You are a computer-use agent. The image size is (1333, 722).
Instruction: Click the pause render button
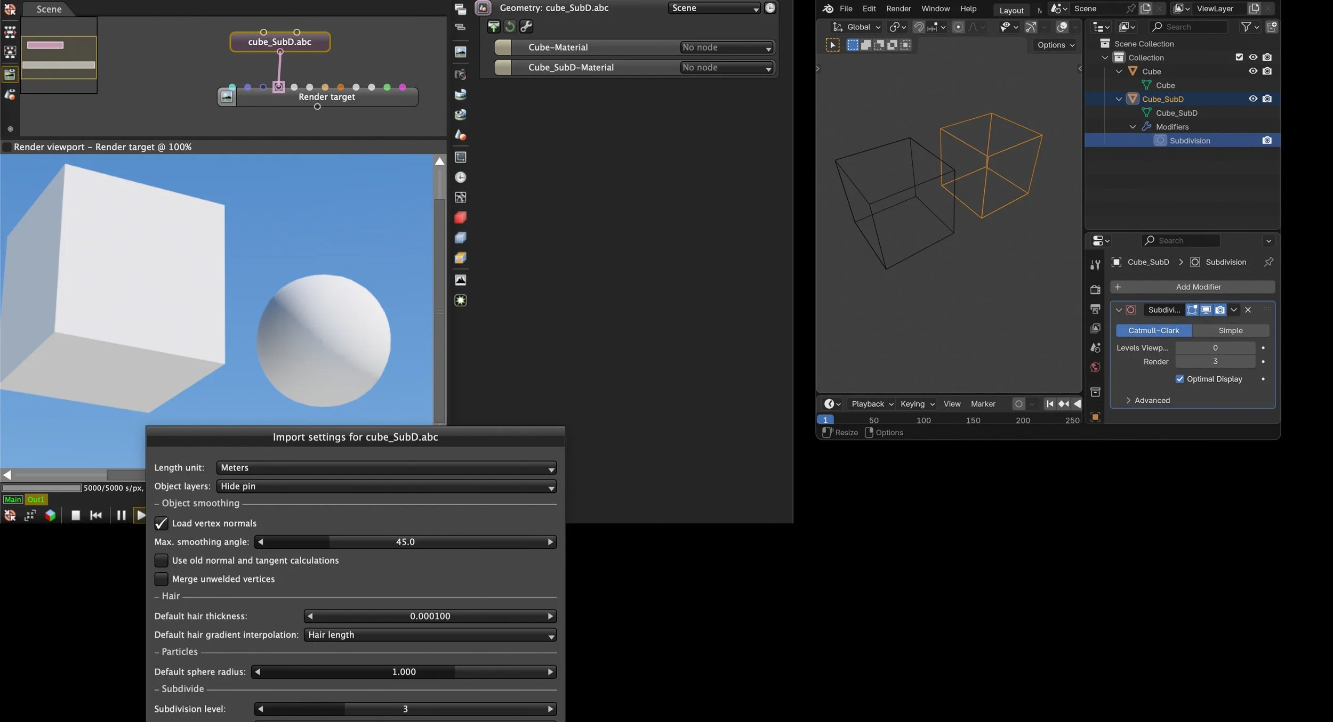(x=121, y=515)
